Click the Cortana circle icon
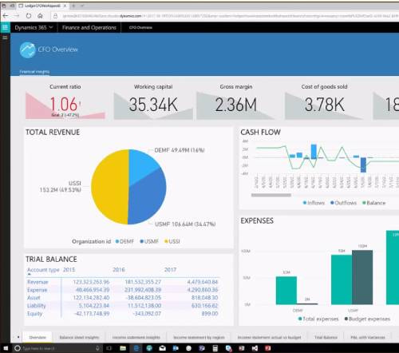Screen dimensions: 399x353 pyautogui.click(x=18, y=348)
